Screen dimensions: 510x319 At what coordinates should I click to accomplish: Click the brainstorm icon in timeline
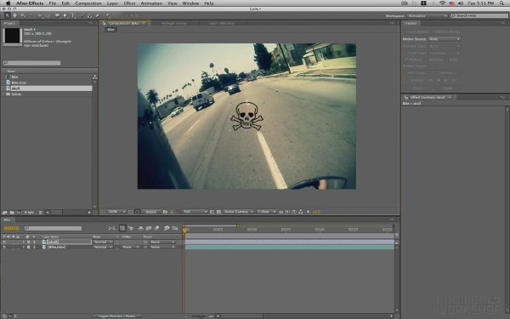(x=167, y=228)
